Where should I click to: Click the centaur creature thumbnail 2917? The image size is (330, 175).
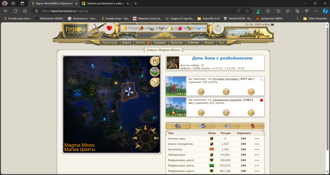point(176,86)
